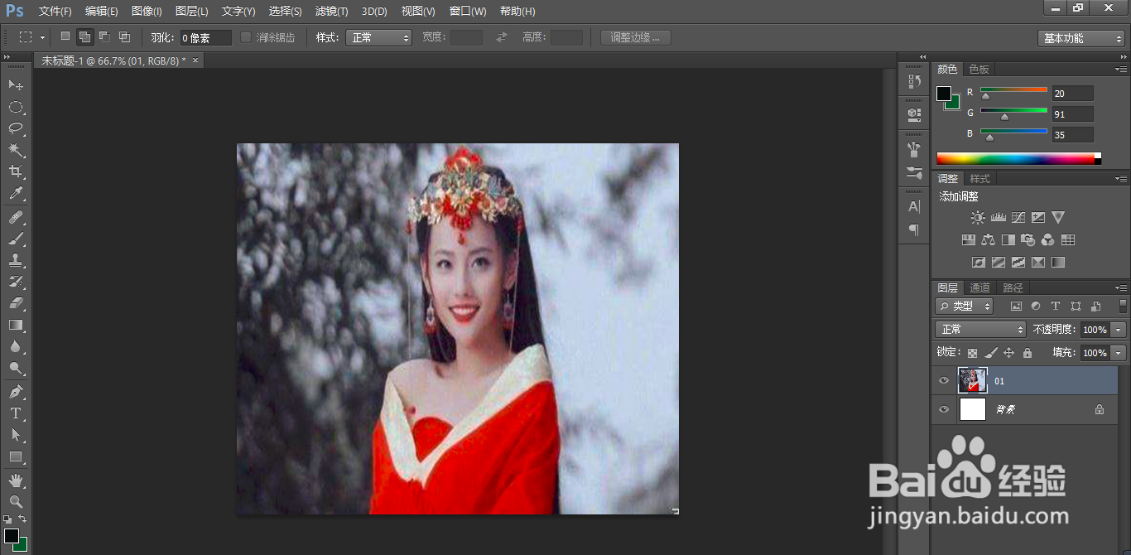Select the Eyedropper tool
Image resolution: width=1131 pixels, height=555 pixels.
point(16,194)
